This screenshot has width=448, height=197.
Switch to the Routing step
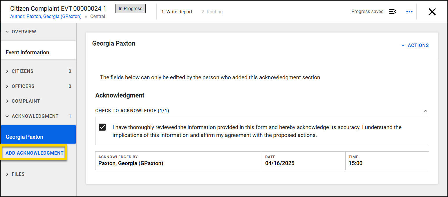(212, 12)
